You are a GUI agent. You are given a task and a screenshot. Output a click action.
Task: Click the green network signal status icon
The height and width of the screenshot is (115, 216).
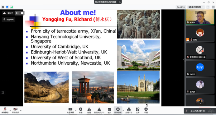(x=12, y=7)
